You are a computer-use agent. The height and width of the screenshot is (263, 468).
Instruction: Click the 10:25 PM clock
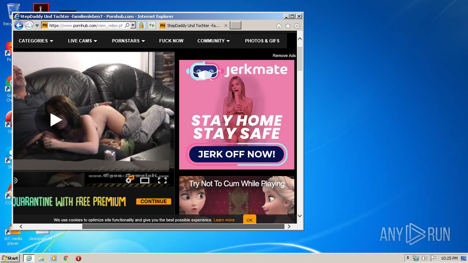tap(449, 258)
